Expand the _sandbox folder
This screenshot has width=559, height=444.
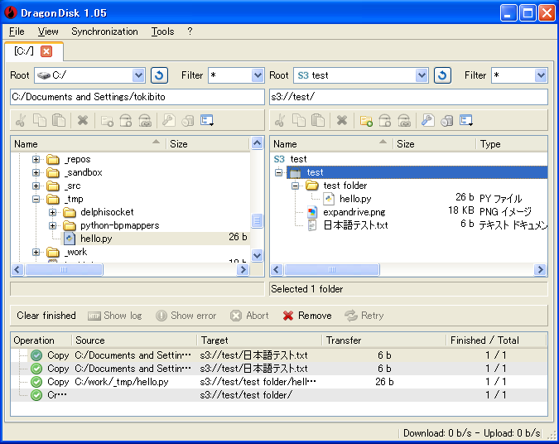(36, 172)
